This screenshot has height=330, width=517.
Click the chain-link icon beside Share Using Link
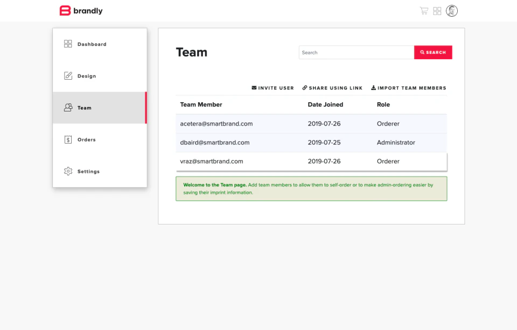click(305, 88)
